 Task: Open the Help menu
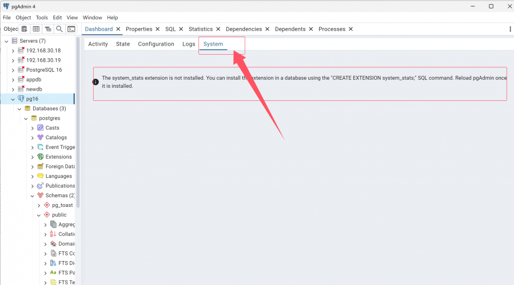click(x=113, y=18)
